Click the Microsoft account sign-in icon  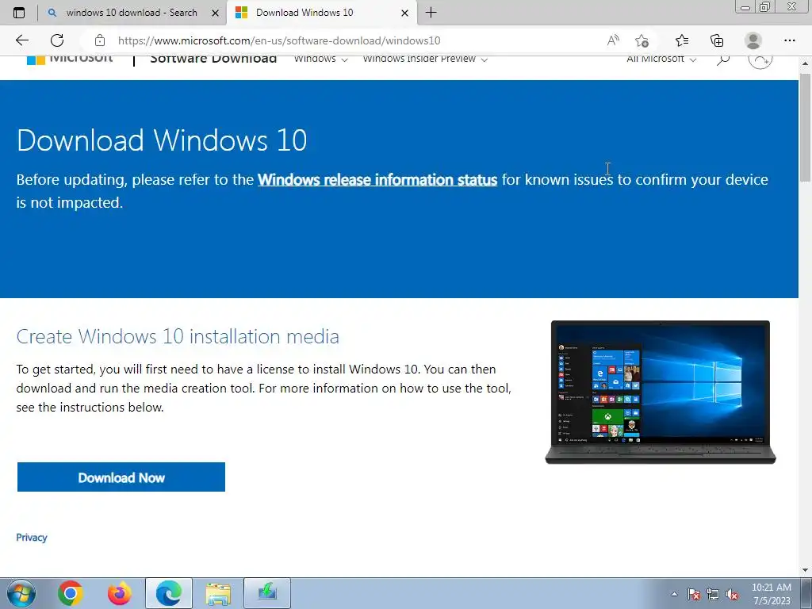(760, 59)
